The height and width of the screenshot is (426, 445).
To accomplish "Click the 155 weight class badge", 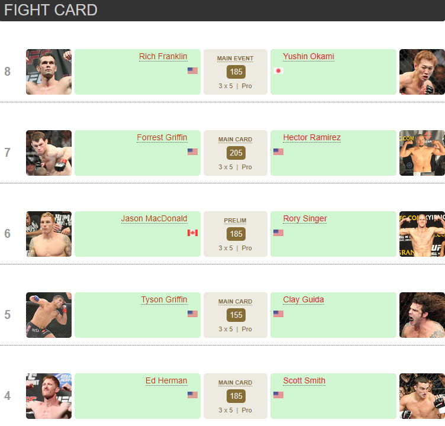I will pos(236,315).
